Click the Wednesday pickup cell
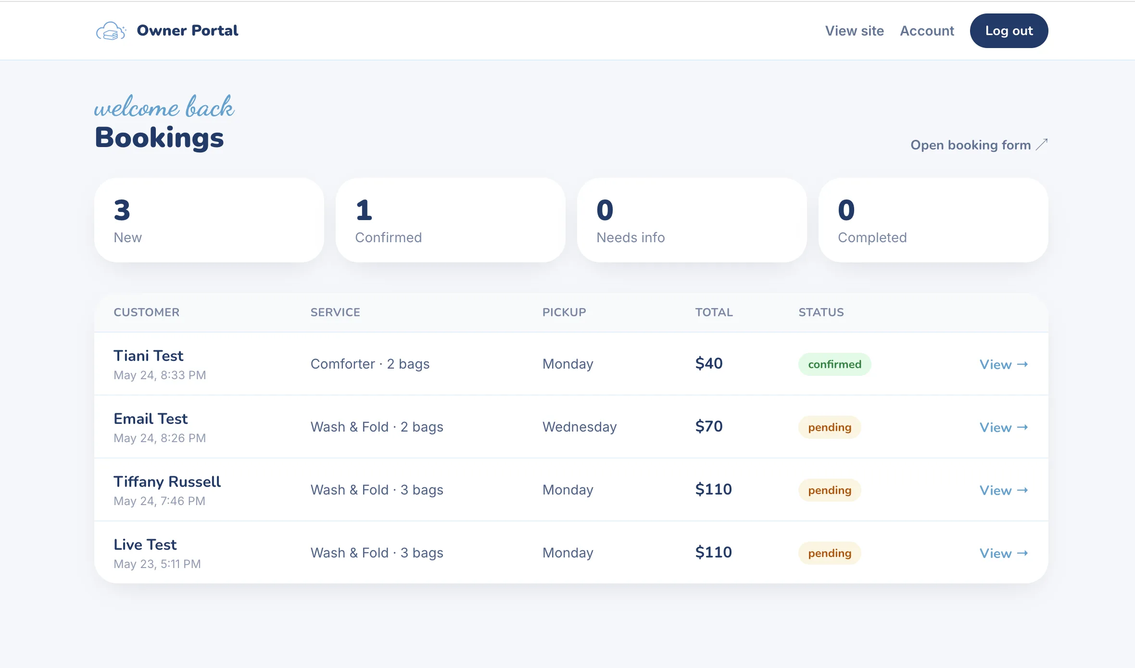1135x668 pixels. pyautogui.click(x=580, y=427)
